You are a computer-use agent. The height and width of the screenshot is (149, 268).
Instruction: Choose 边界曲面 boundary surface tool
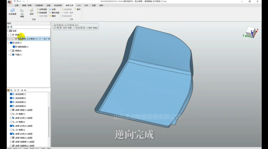click(x=42, y=9)
